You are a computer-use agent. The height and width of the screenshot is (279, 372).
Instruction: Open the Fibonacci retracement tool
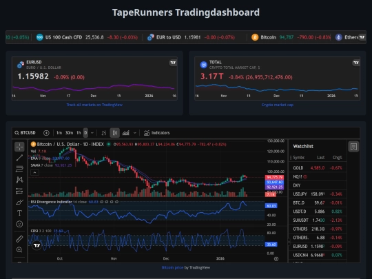pyautogui.click(x=19, y=169)
